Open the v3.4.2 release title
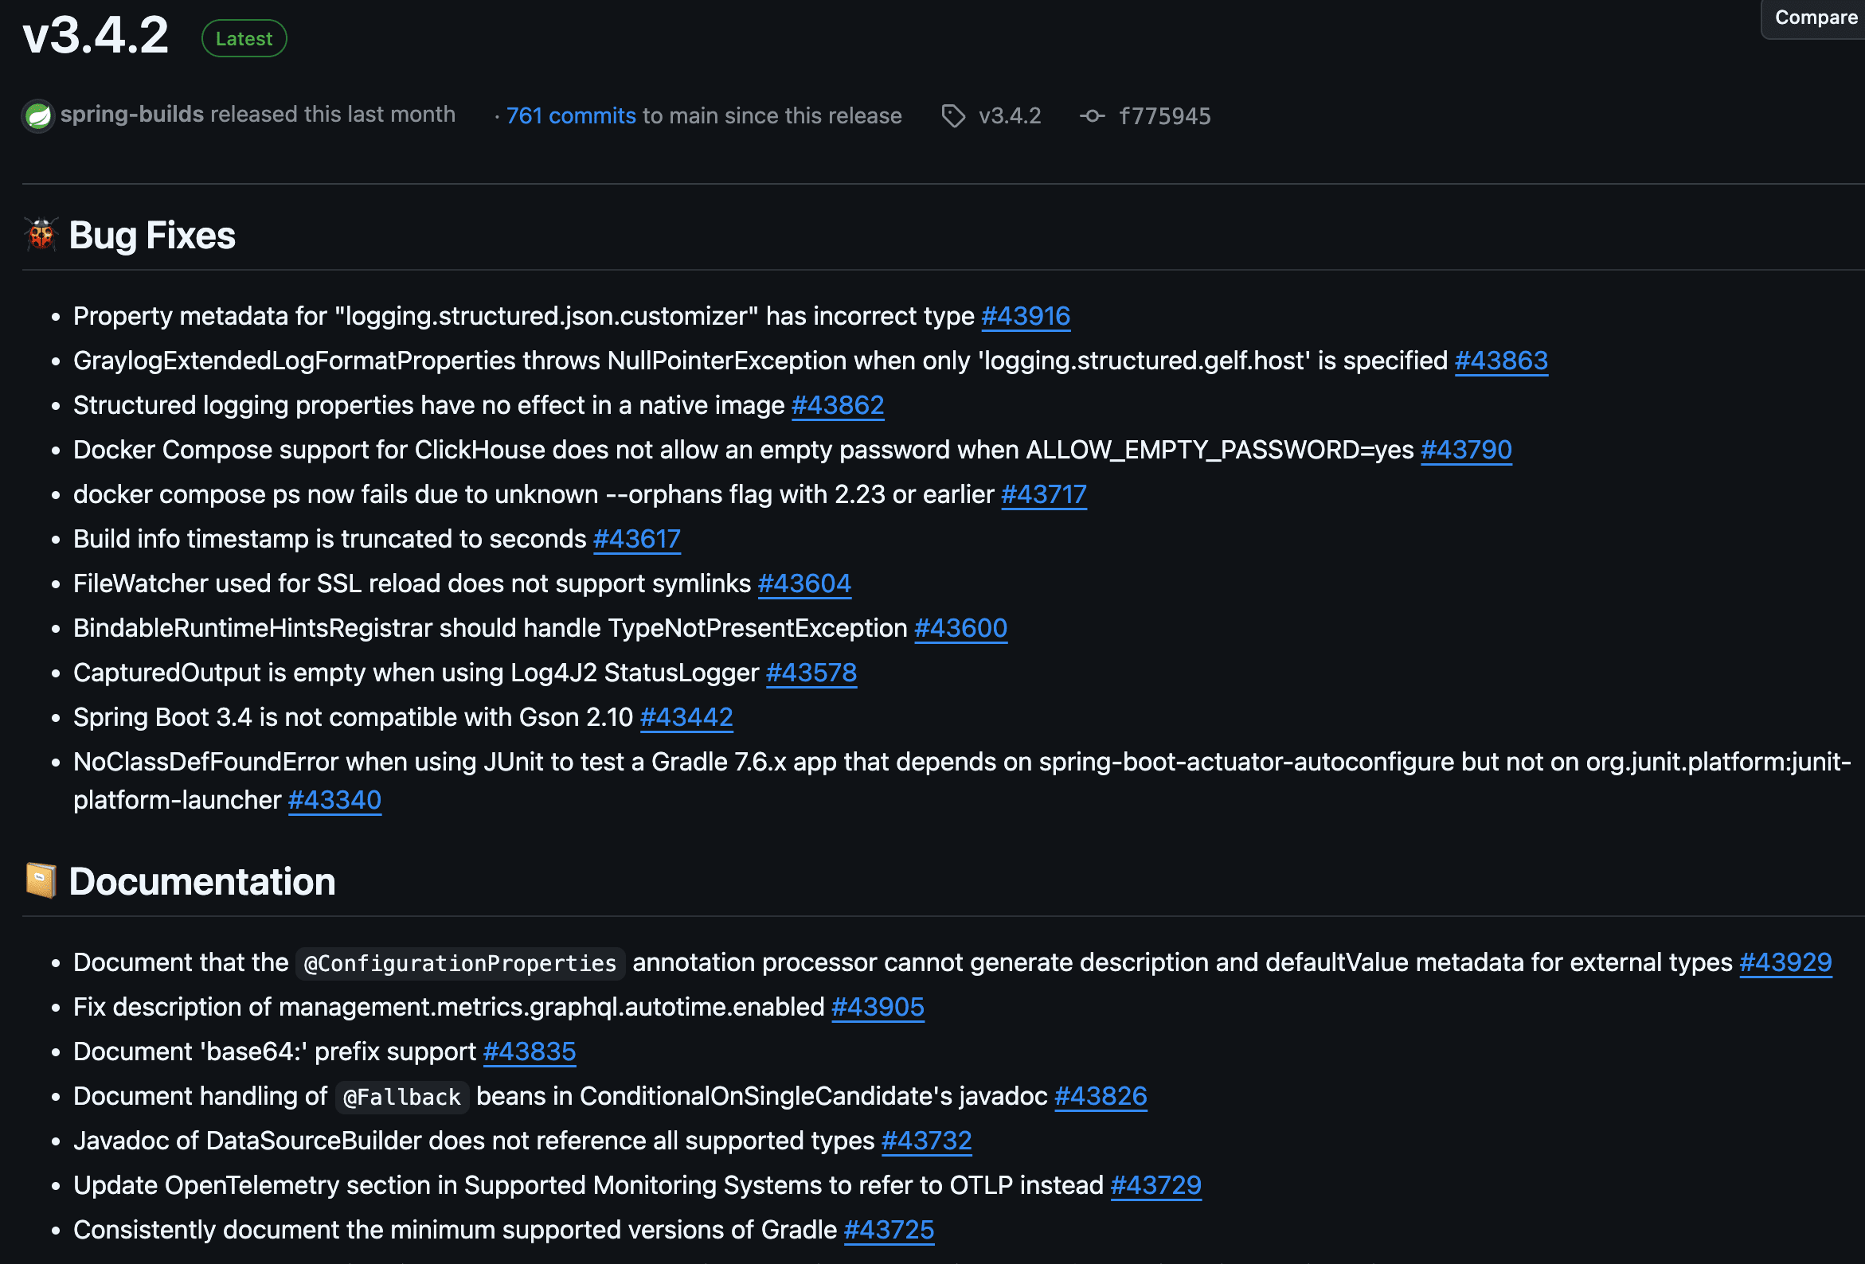This screenshot has height=1264, width=1865. pyautogui.click(x=96, y=35)
